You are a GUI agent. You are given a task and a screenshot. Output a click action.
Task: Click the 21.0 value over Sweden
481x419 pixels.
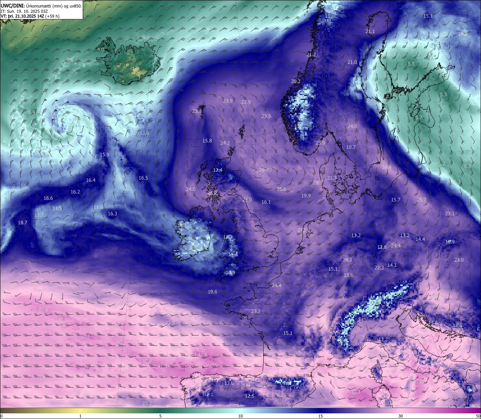pos(352,62)
